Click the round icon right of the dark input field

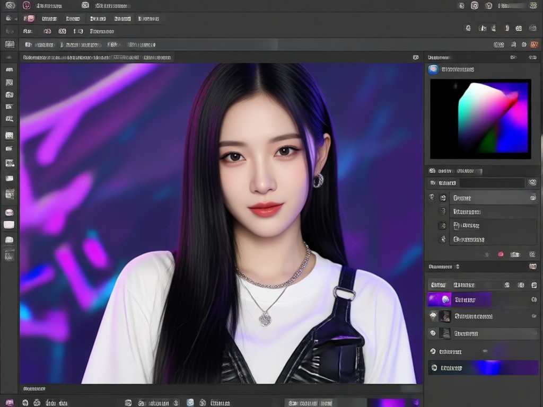(x=532, y=183)
